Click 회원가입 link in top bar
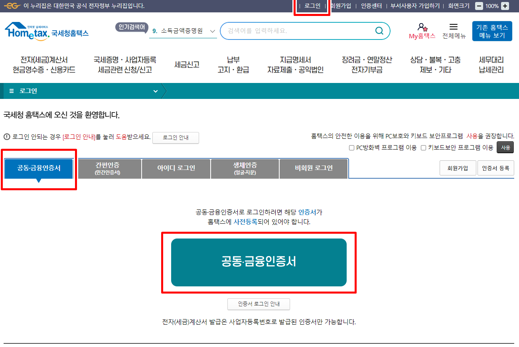 [x=340, y=6]
